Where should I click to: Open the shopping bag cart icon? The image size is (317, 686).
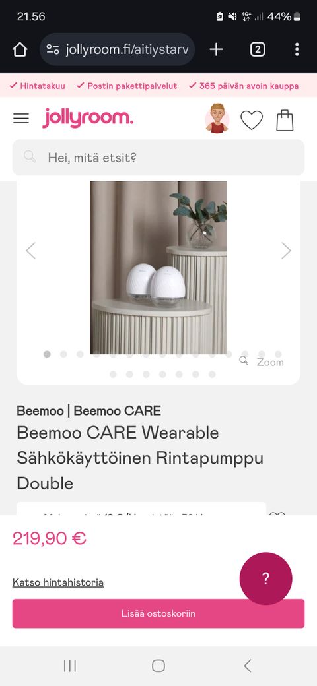[285, 120]
